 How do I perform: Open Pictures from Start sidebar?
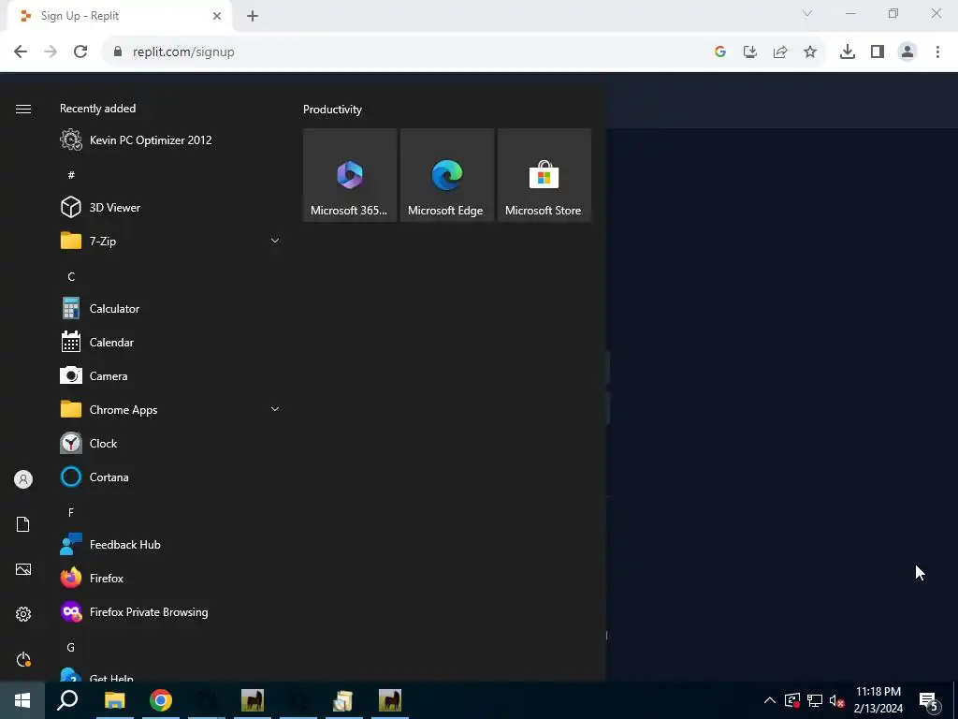click(x=23, y=569)
